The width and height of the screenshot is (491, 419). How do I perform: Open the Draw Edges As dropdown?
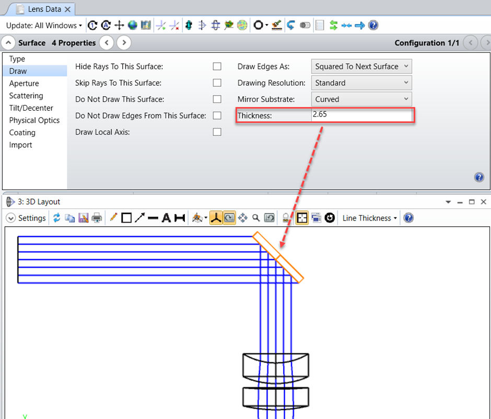(361, 66)
